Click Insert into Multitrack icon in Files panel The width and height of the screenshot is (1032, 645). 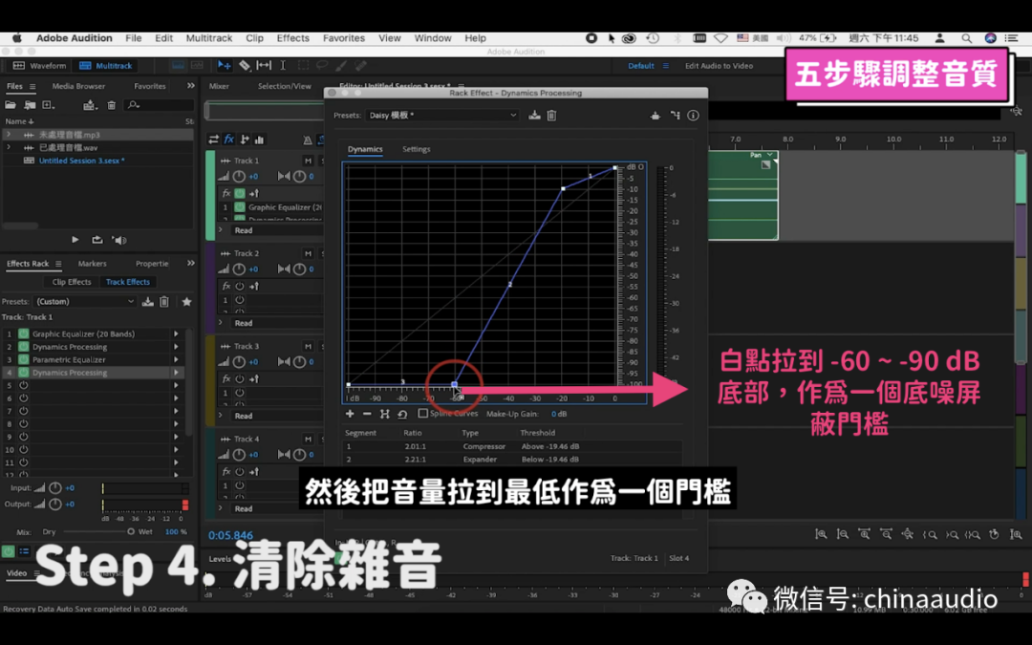[x=90, y=105]
